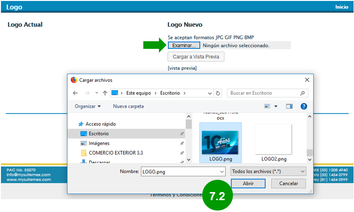Viewport: 354px width, 212px height.
Task: Expand the chevron after Escritorio in path
Action: [185, 93]
